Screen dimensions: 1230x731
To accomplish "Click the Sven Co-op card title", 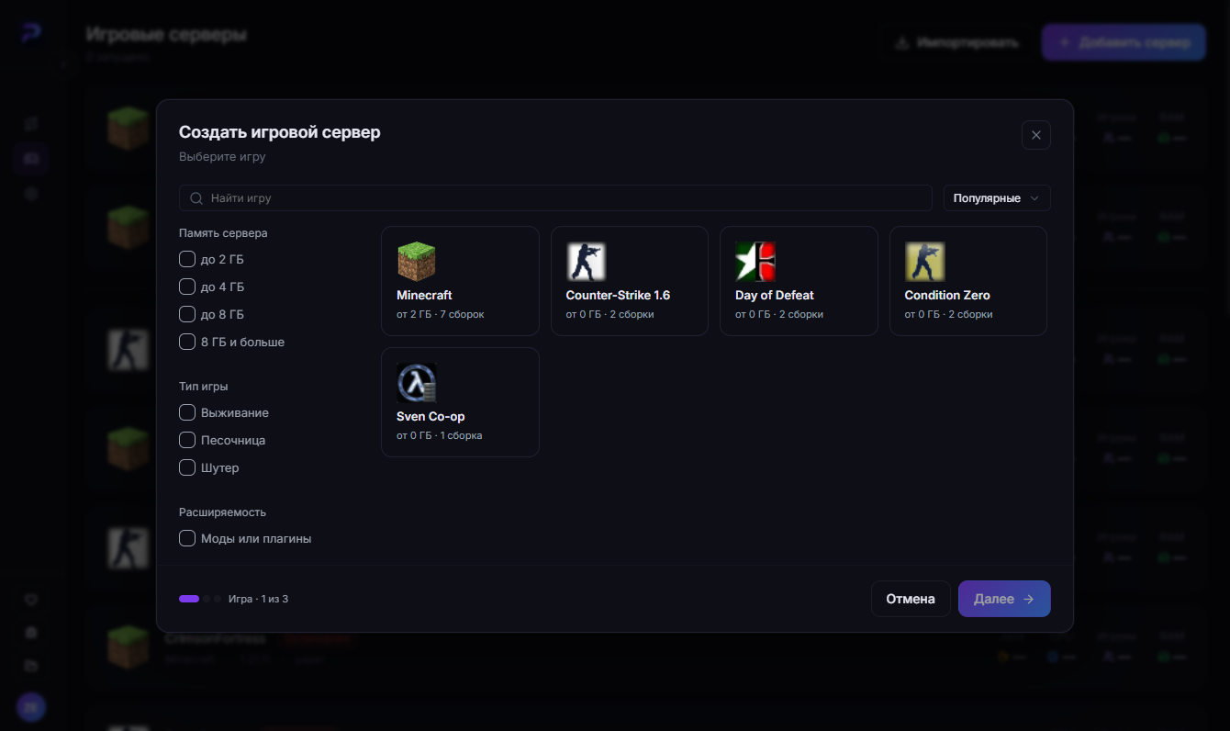I will point(430,417).
